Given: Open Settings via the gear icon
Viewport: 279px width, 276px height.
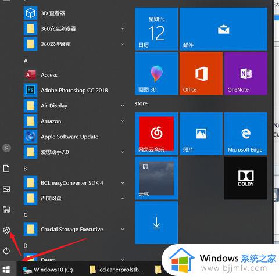Looking at the screenshot, I should [x=6, y=230].
